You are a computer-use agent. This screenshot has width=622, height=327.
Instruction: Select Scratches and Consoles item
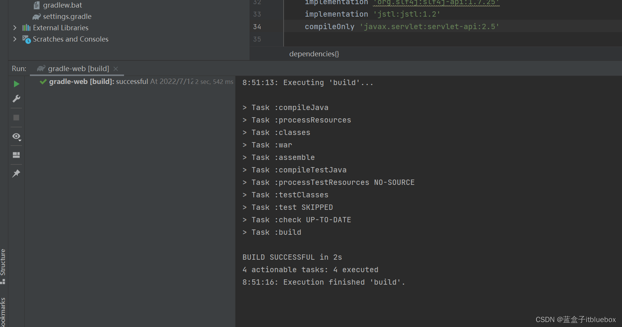71,39
